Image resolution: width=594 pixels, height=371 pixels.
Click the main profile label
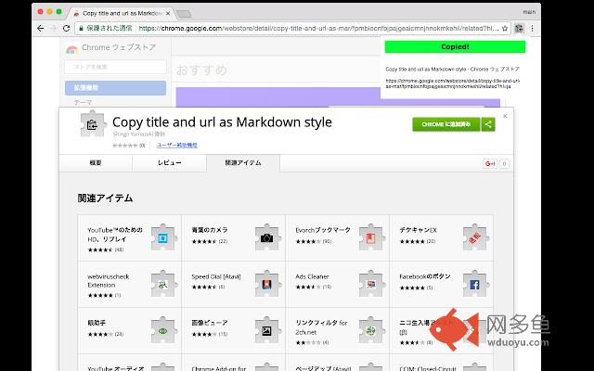529,12
